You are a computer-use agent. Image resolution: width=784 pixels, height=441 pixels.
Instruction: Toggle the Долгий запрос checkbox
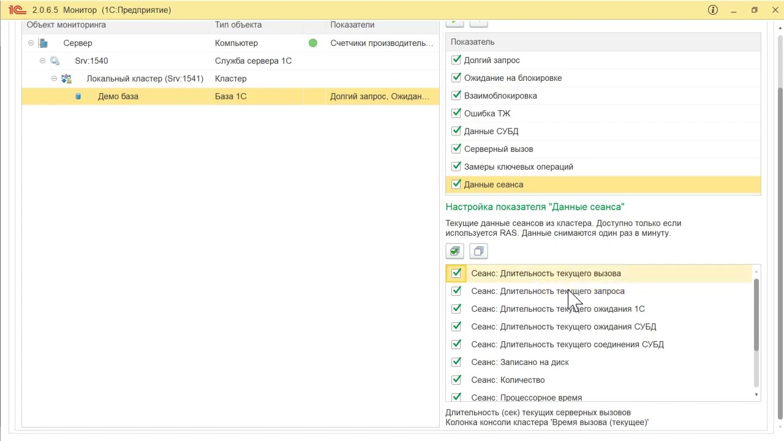coord(456,60)
